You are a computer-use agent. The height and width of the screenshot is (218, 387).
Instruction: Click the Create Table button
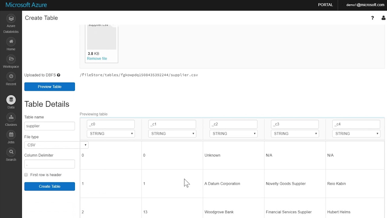coord(50,187)
